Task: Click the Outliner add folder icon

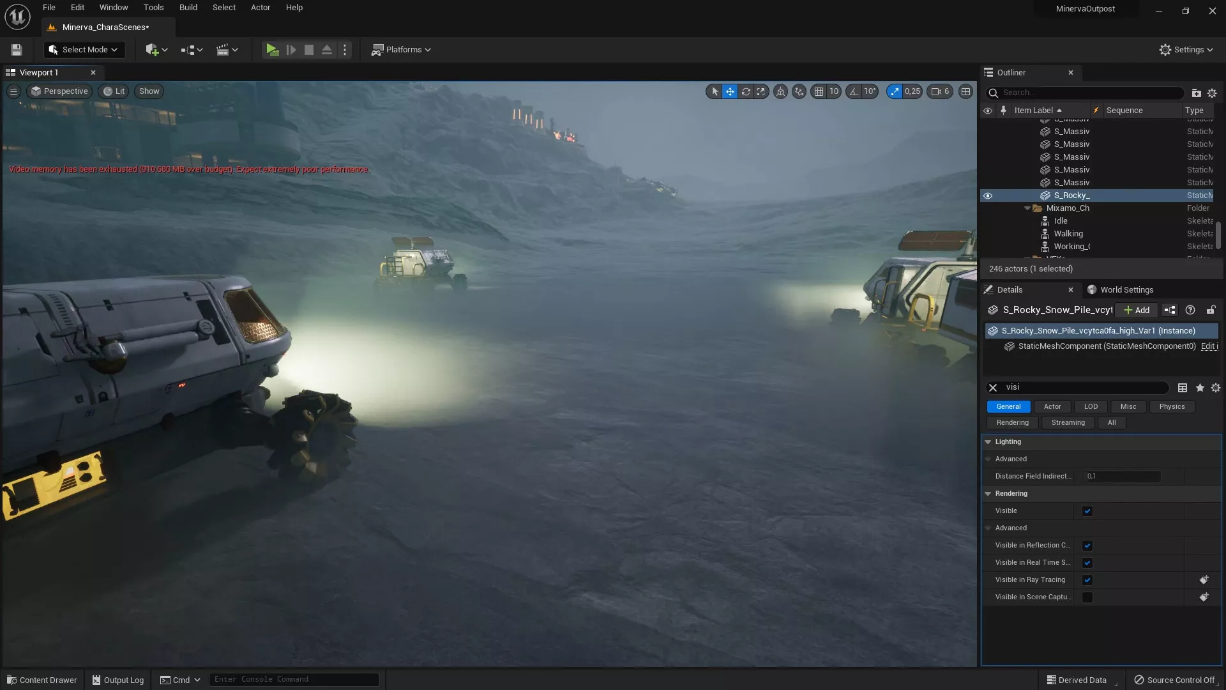Action: (x=1196, y=93)
